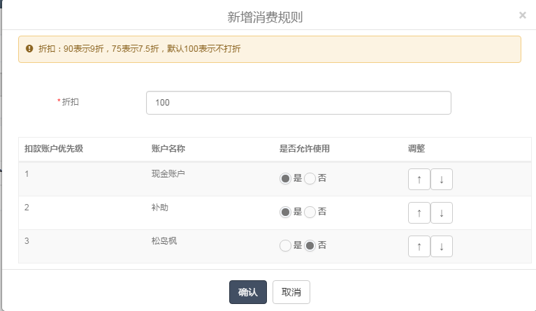Lower priority of 松岛枫 account
The image size is (536, 311).
click(x=442, y=246)
